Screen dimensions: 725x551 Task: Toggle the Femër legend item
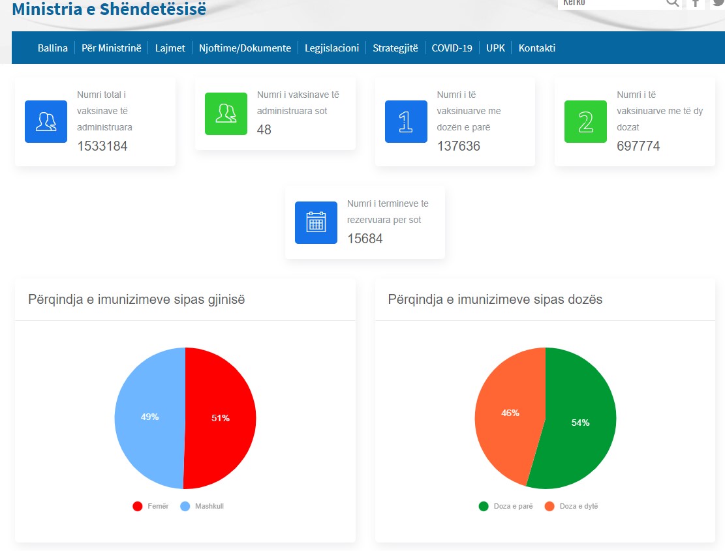tap(151, 506)
